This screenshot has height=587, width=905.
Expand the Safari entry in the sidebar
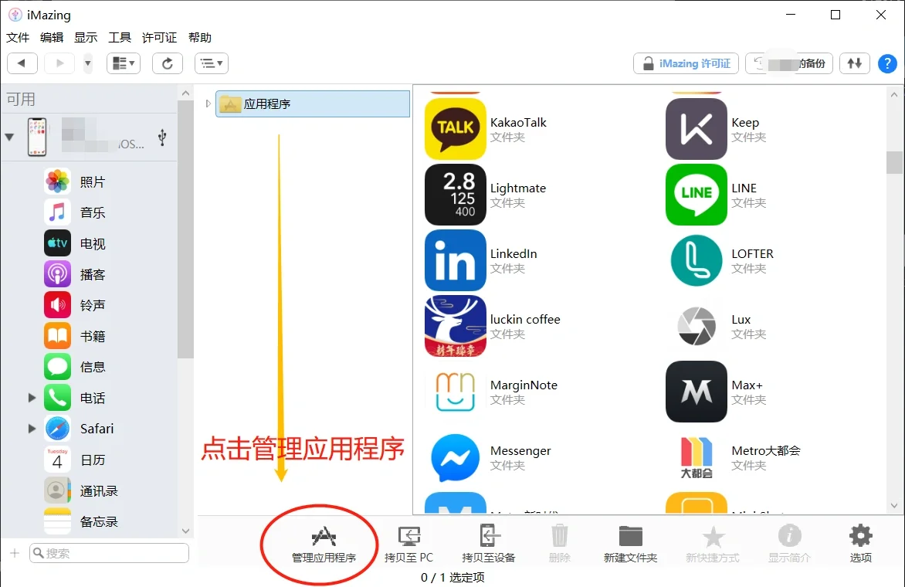coord(31,428)
